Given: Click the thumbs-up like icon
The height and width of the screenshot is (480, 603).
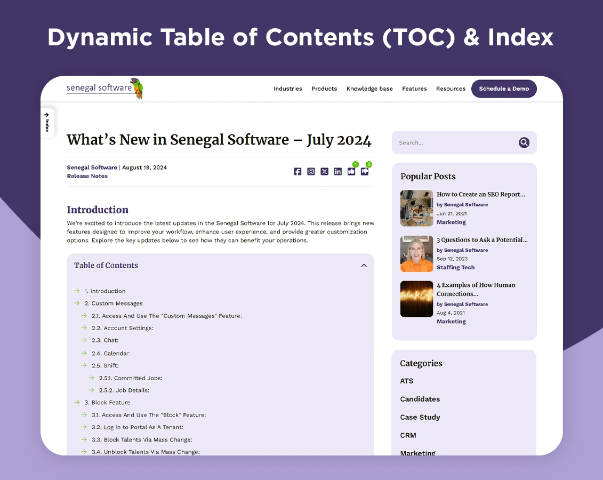Looking at the screenshot, I should 351,172.
